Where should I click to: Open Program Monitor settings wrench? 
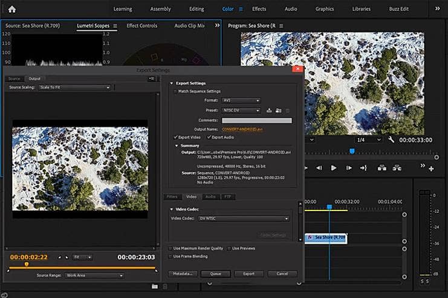(391, 139)
